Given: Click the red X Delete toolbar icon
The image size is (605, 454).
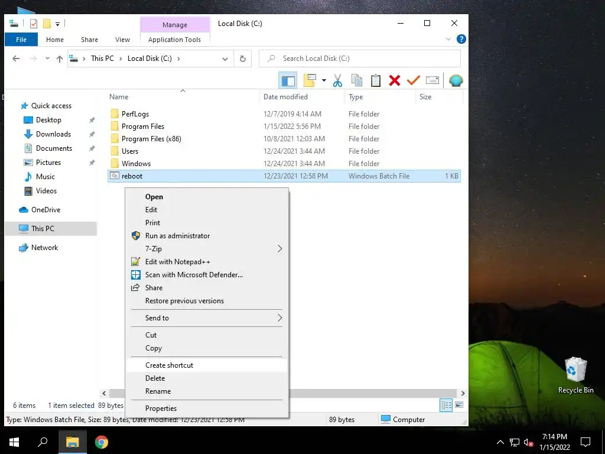Looking at the screenshot, I should 394,80.
